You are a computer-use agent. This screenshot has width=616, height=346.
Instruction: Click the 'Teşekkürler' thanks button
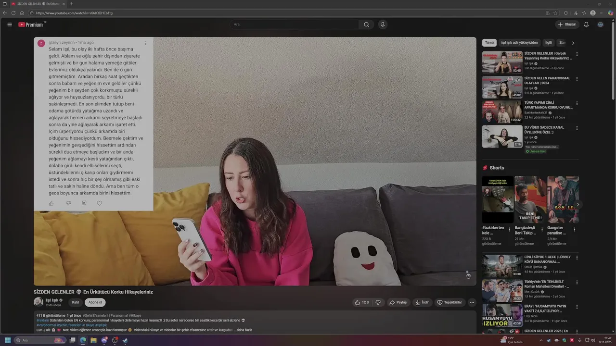tap(449, 302)
